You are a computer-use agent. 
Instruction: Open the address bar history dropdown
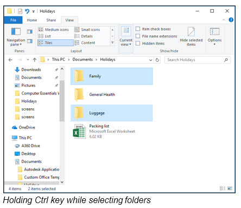coord(150,60)
